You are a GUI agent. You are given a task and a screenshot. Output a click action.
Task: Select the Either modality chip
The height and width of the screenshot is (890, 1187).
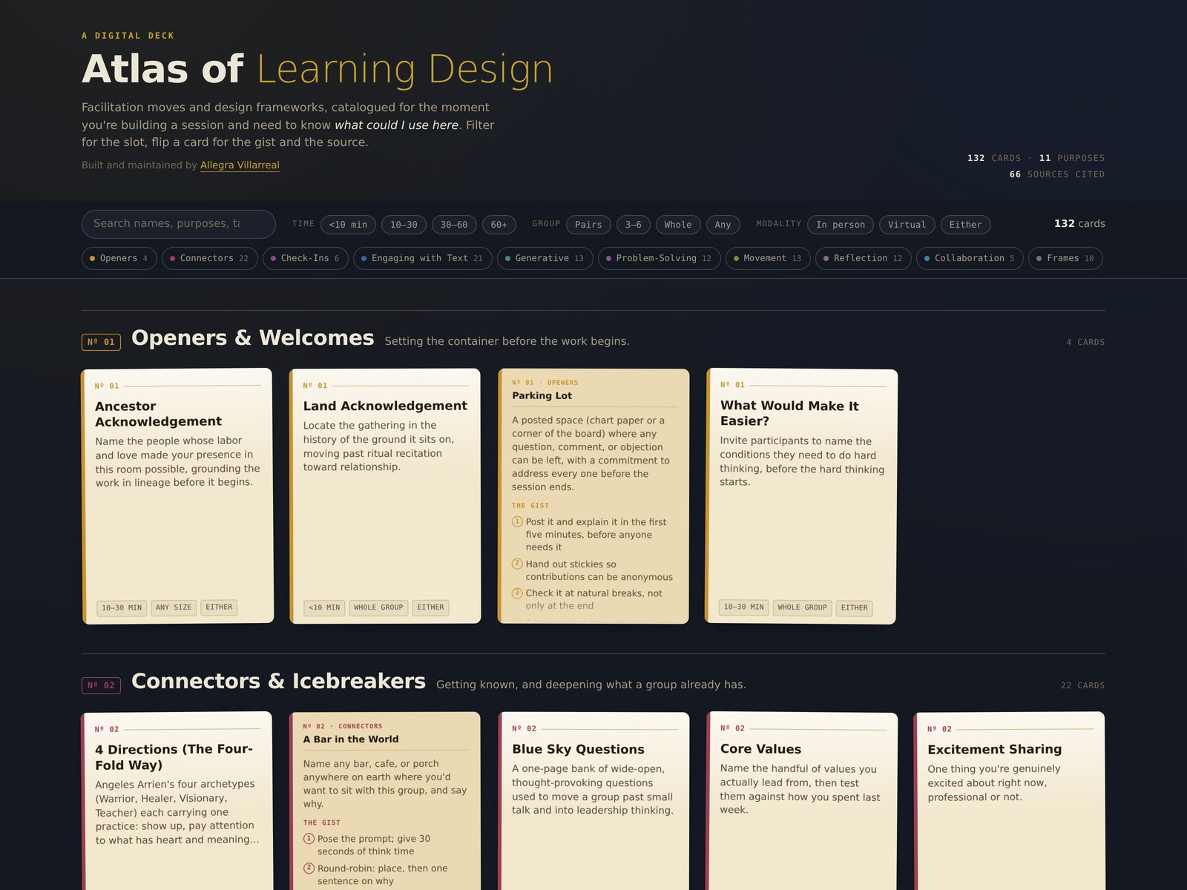click(x=965, y=225)
